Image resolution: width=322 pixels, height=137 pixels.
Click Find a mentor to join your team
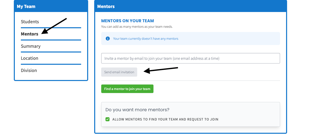(x=127, y=89)
